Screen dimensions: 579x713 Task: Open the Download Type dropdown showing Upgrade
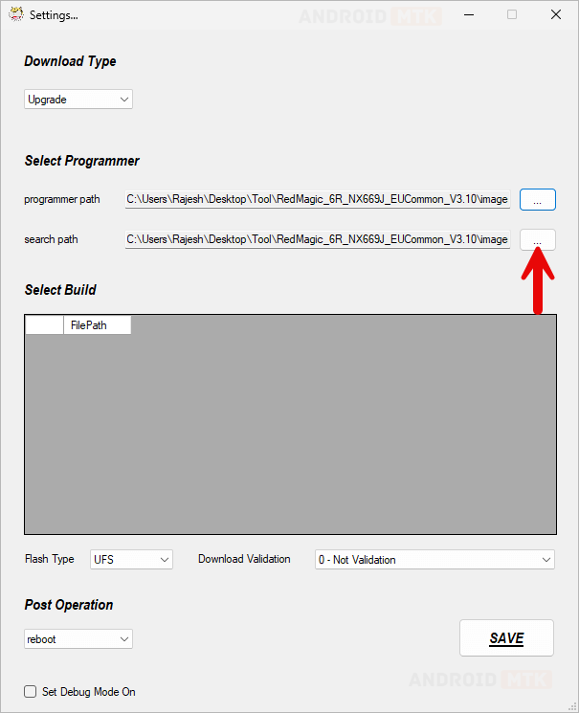coord(78,100)
